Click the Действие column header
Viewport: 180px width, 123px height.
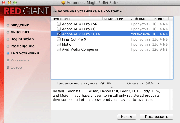[x=140, y=19]
